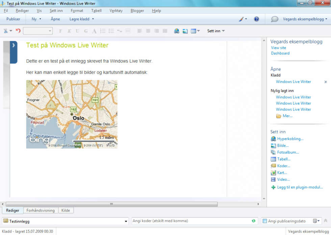331x235 pixels.
Task: Apply bulleted list formatting
Action: (x=111, y=31)
